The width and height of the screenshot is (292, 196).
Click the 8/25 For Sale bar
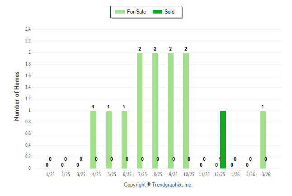pyautogui.click(x=155, y=111)
